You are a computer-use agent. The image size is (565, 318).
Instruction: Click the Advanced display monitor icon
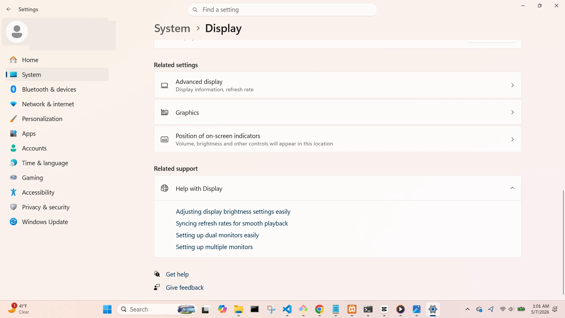tap(164, 85)
